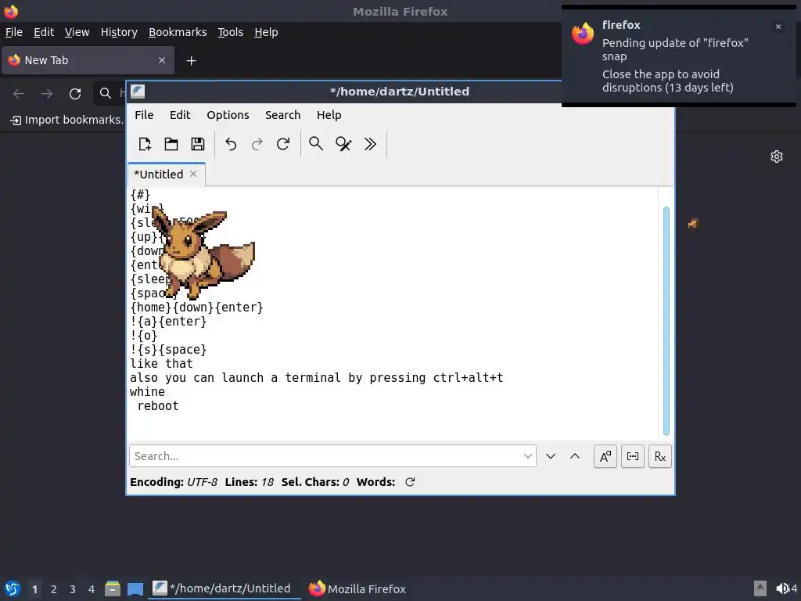Open a file with the folder toolbar icon
Viewport: 801px width, 601px height.
point(171,144)
